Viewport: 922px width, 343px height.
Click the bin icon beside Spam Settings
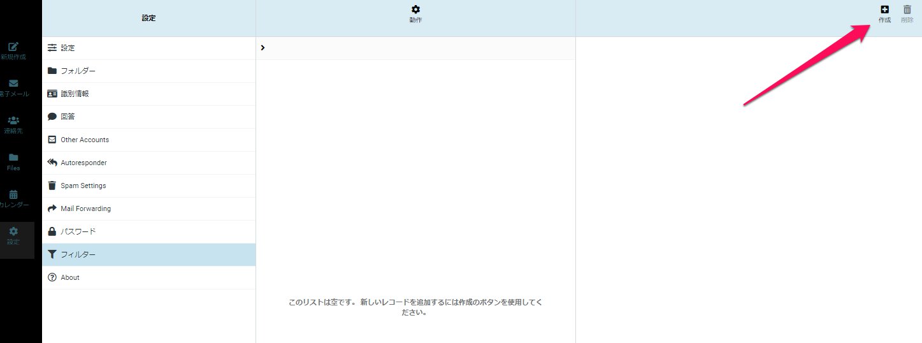tap(52, 186)
